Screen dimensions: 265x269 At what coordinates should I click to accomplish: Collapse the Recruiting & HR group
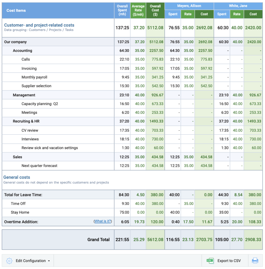[x=27, y=121]
